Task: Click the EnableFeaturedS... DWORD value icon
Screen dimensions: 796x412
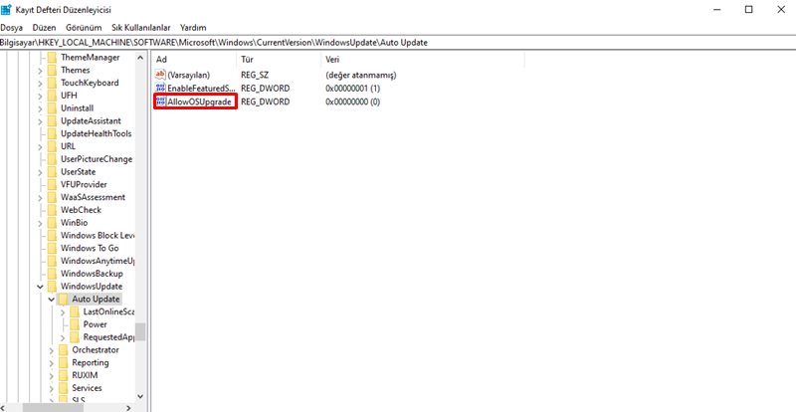Action: point(160,88)
